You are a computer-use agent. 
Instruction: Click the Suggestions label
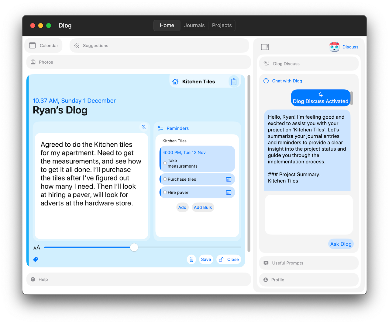point(95,46)
